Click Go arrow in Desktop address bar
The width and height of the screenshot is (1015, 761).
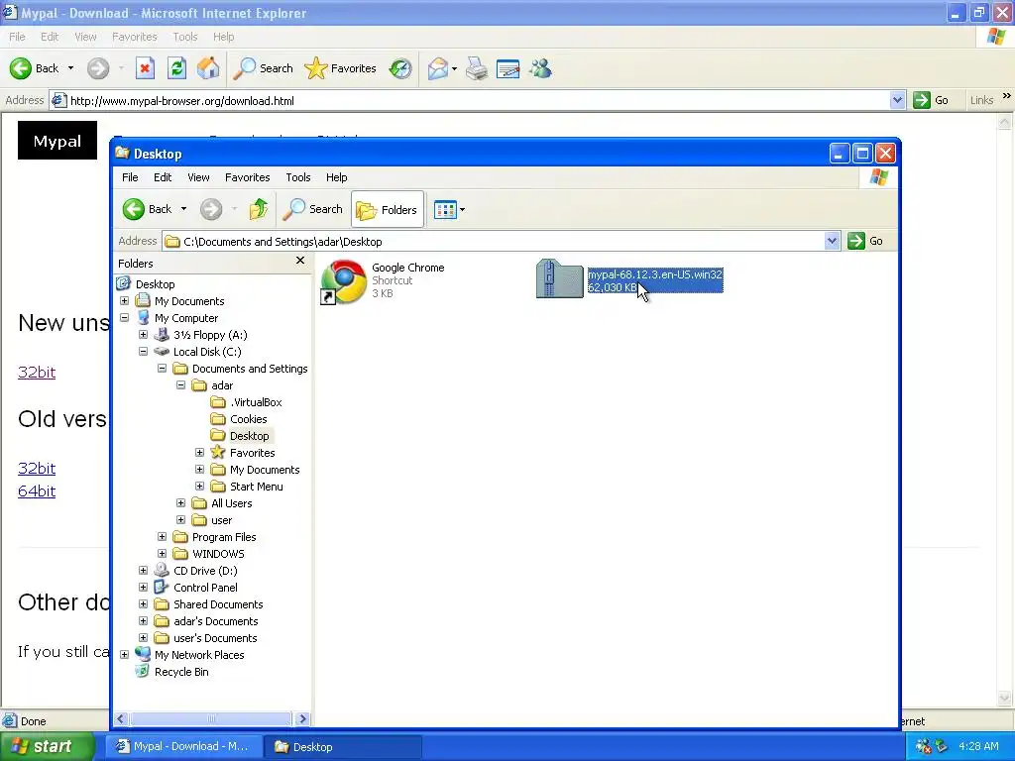[855, 241]
